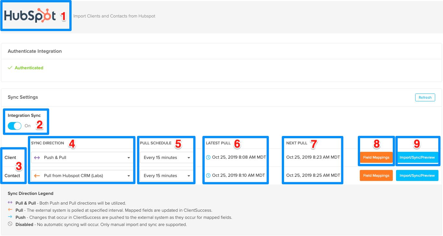
Task: Click the Client row label
Action: pos(10,158)
